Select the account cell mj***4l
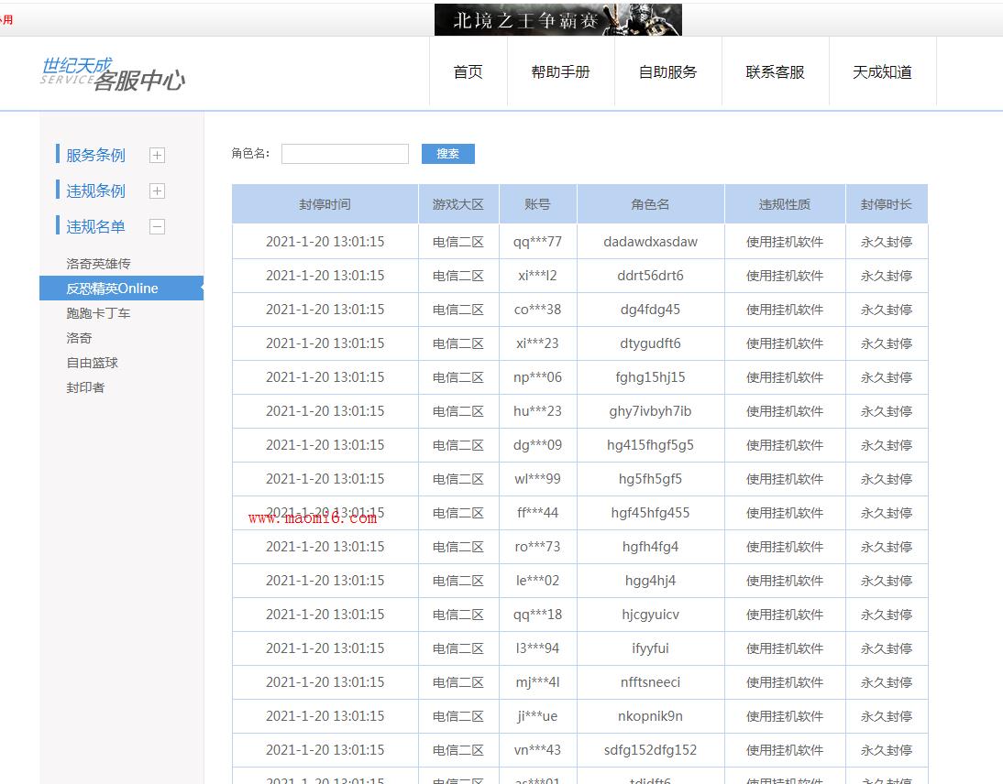The image size is (1003, 784). [x=537, y=682]
